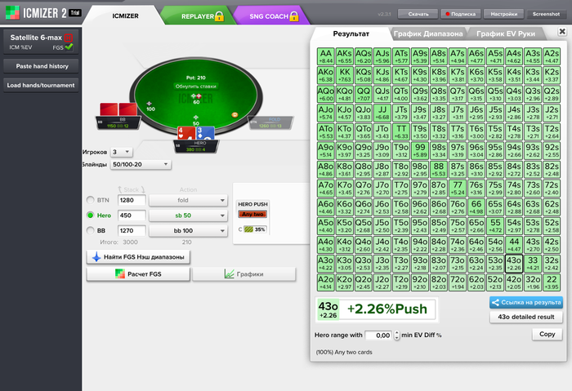Click the min EV Diff stepper arrows

[x=397, y=335]
